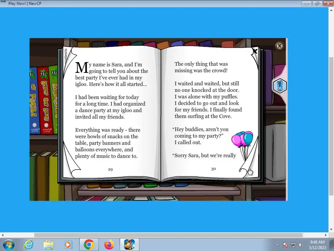Viewport: 334px width, 251px height.
Task: Click the page number 29
Action: click(x=110, y=170)
